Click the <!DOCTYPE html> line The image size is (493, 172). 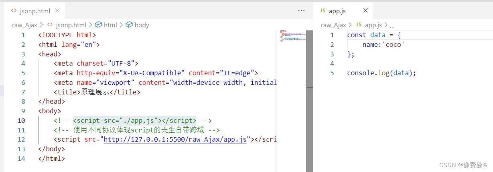(x=67, y=35)
